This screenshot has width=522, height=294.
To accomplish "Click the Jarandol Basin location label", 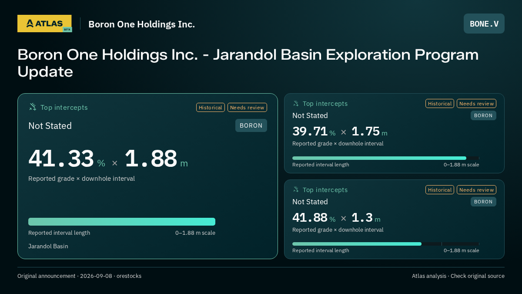I will (48, 246).
